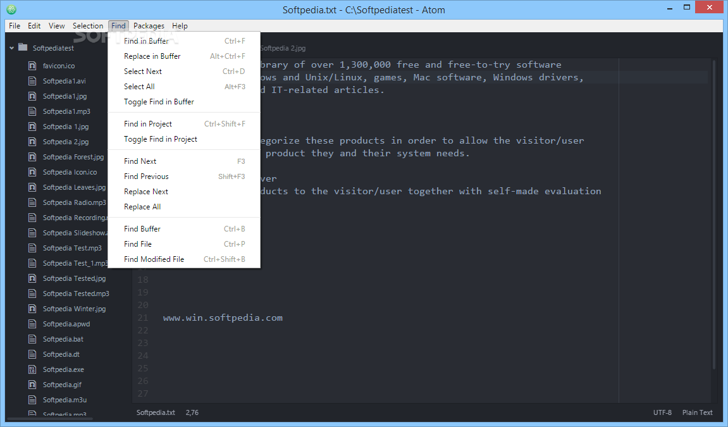Viewport: 728px width, 427px height.
Task: Open the Edit menu
Action: tap(34, 25)
